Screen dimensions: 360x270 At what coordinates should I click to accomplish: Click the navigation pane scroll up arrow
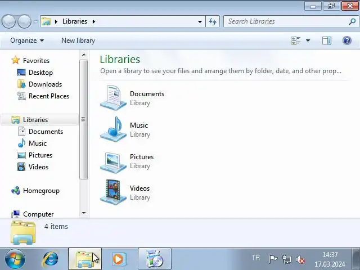84,55
